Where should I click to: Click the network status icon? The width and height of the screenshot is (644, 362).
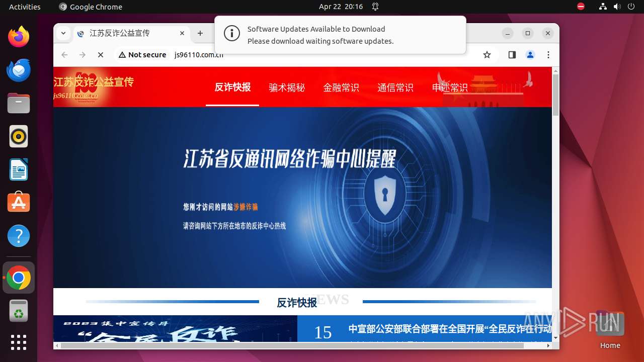tap(603, 7)
